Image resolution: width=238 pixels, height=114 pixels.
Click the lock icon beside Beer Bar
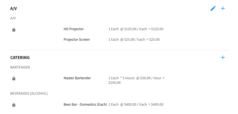(14, 105)
